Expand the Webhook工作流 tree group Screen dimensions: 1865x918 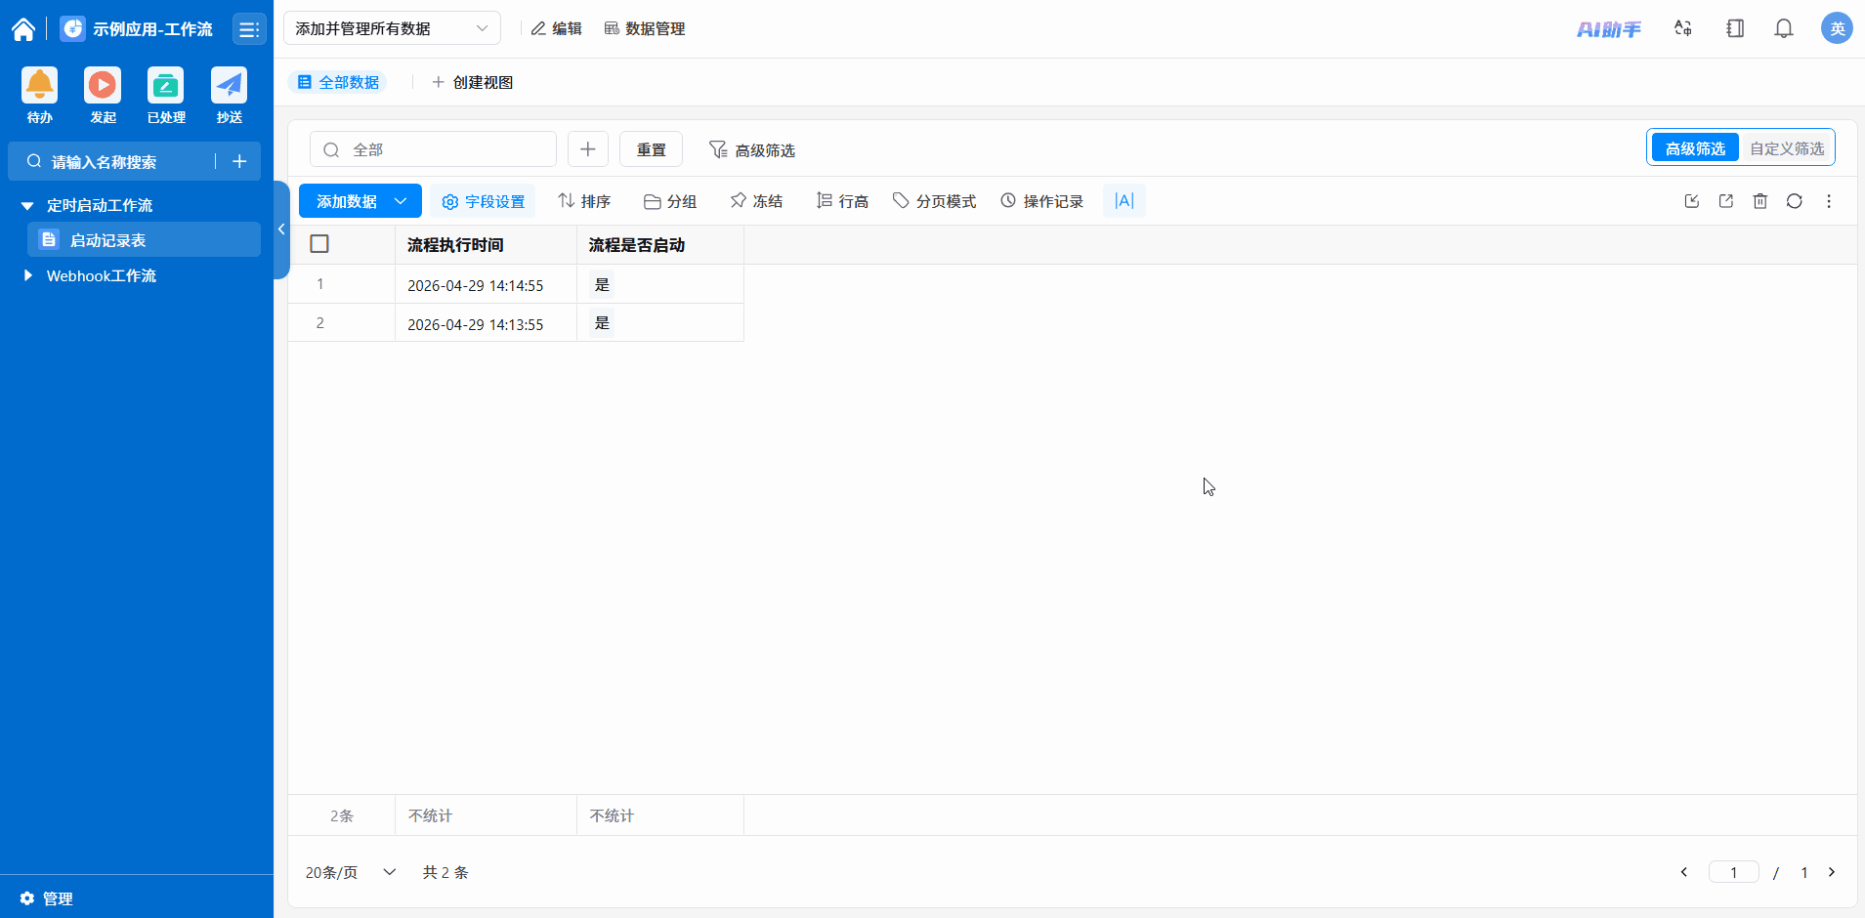coord(27,275)
